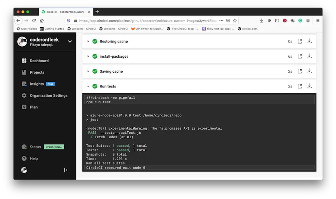This screenshot has width=336, height=199.
Task: Save page to Pocket icon
Action: tap(228, 20)
